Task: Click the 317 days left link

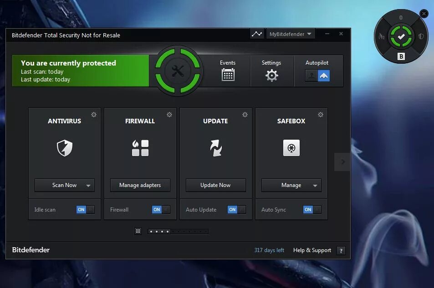Action: tap(269, 250)
